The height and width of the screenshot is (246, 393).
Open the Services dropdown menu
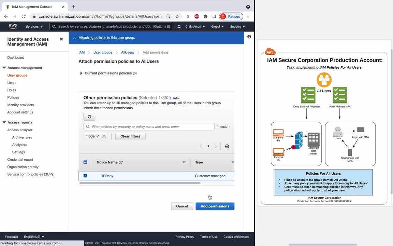[34, 26]
